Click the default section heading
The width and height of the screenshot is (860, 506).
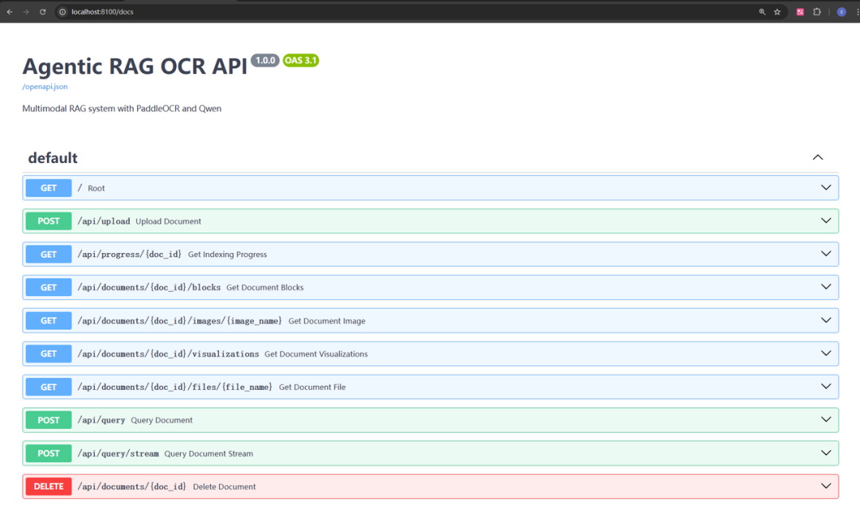[x=53, y=158]
